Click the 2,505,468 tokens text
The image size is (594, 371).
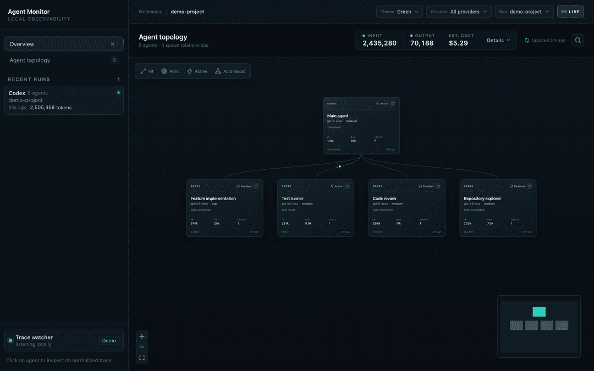[51, 108]
